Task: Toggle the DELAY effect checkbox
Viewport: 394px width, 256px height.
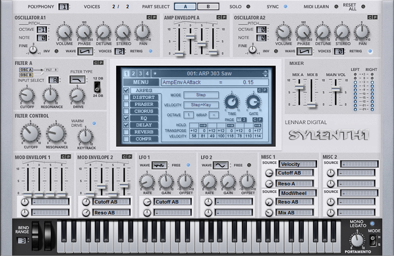Action: [126, 125]
